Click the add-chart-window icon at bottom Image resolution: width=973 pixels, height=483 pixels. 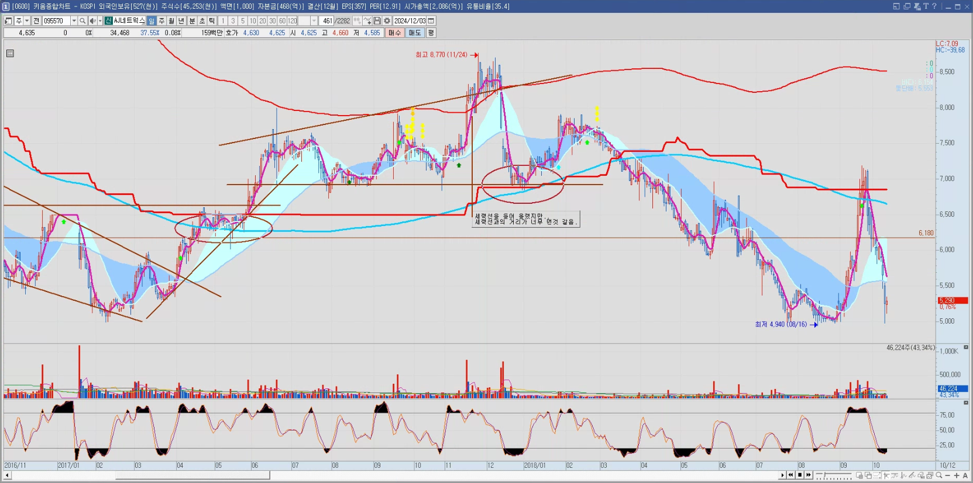pyautogui.click(x=859, y=475)
